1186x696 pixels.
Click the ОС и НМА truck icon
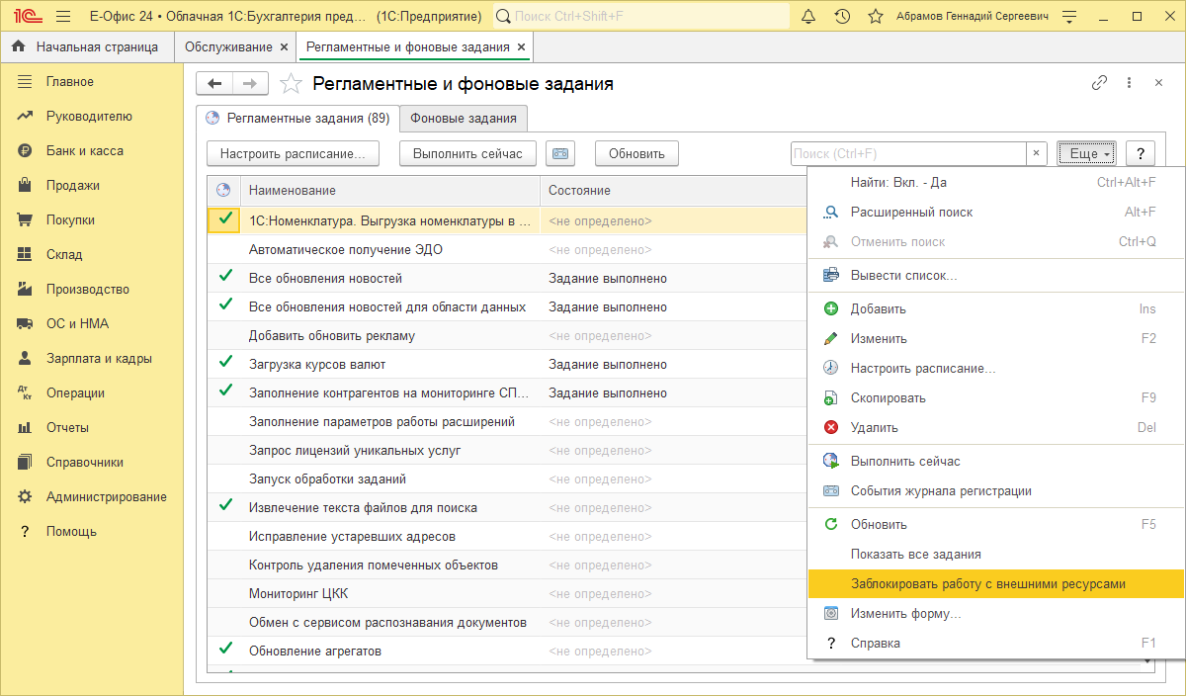point(26,324)
